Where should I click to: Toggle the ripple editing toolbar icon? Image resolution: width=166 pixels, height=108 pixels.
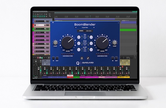tap(38, 16)
